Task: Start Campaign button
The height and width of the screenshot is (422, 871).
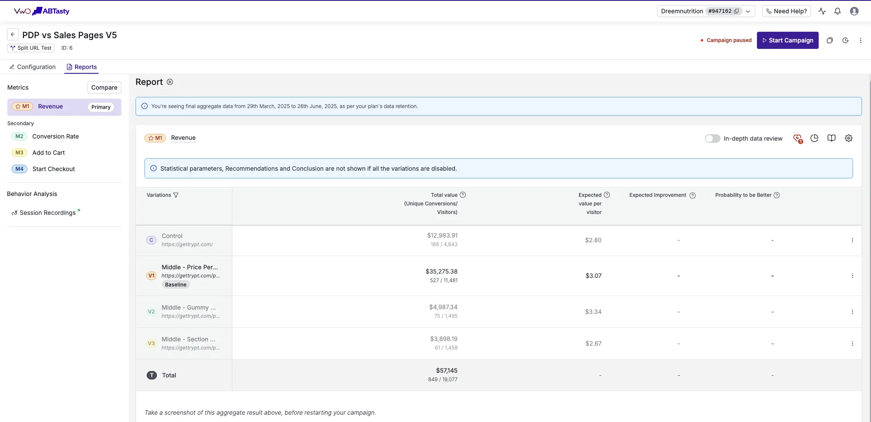Action: [x=787, y=40]
